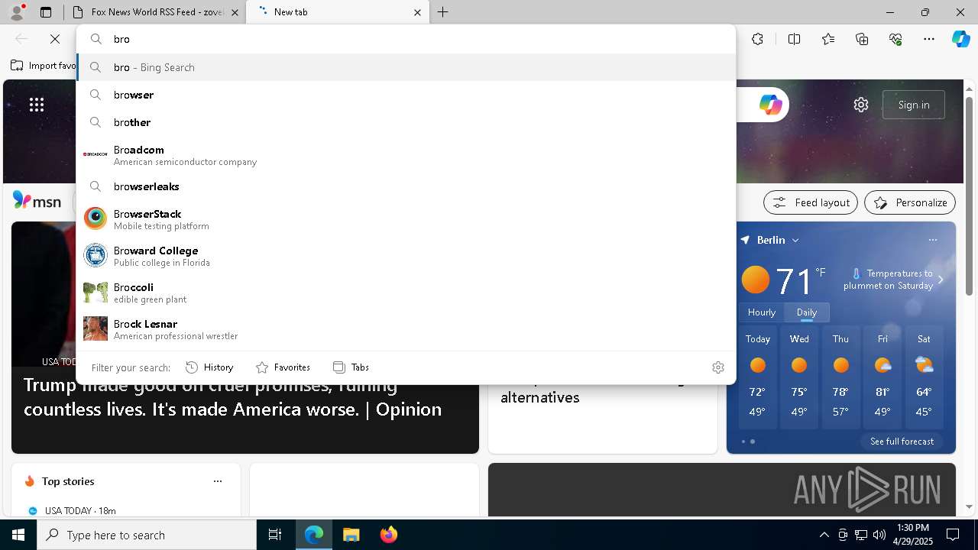Select Today forecast column

click(x=758, y=378)
